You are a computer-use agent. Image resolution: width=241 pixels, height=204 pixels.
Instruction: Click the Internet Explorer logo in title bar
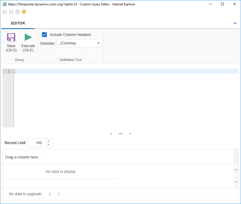pyautogui.click(x=5, y=4)
